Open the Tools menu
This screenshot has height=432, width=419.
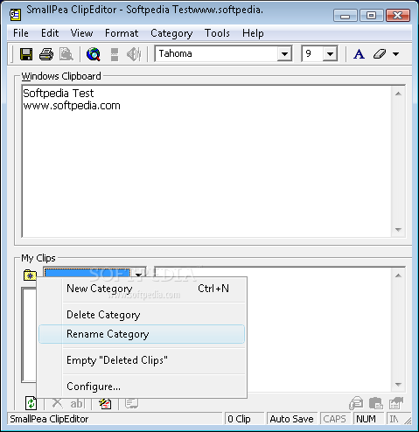coord(217,33)
